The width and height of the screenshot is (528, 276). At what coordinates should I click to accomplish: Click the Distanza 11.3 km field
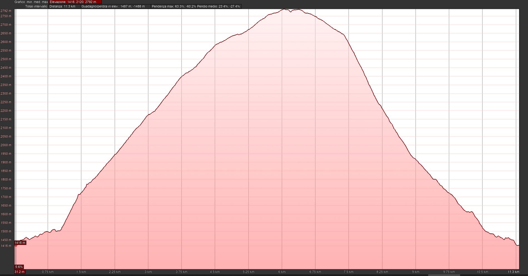[64, 6]
